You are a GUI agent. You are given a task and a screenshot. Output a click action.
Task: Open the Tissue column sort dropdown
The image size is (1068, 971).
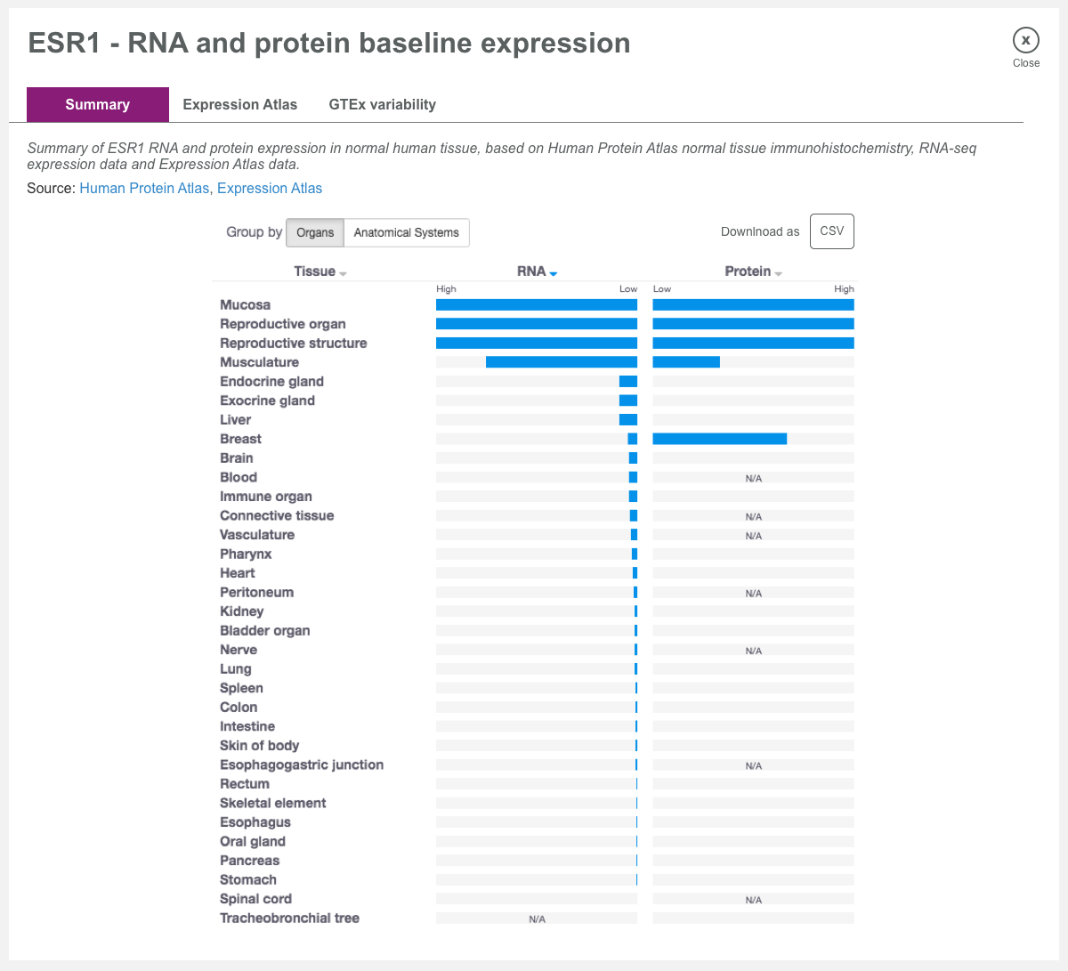click(343, 272)
